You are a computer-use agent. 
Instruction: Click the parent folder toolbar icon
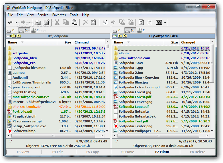38,22
